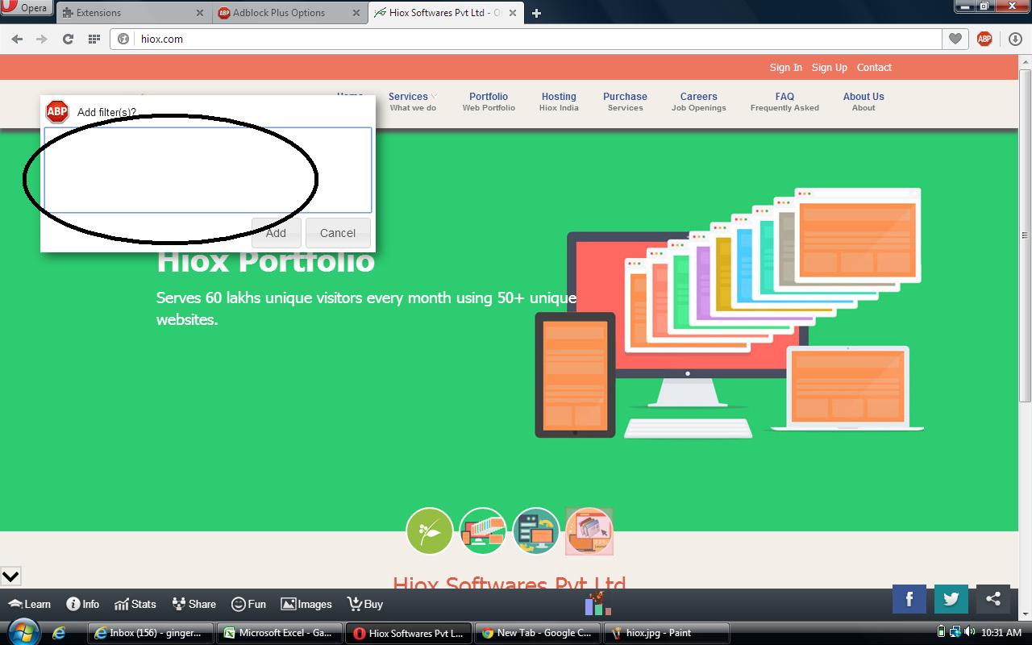This screenshot has height=645, width=1032.
Task: Switch to Adblock Plus Options tab
Action: [x=290, y=13]
